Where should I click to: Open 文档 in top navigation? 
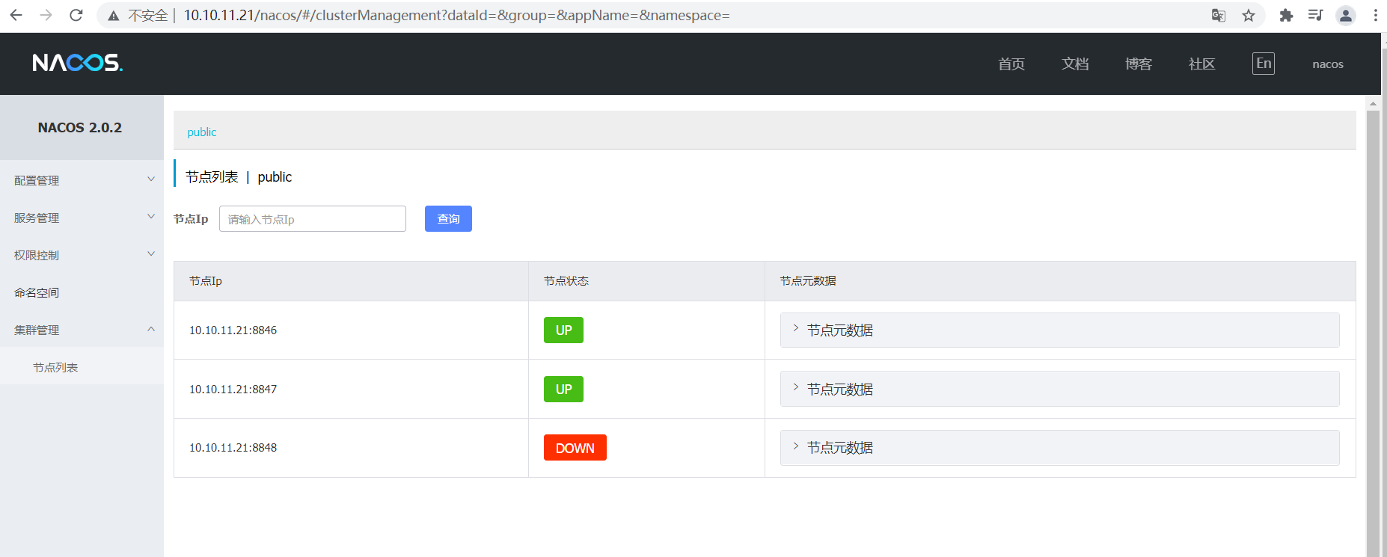[x=1075, y=64]
